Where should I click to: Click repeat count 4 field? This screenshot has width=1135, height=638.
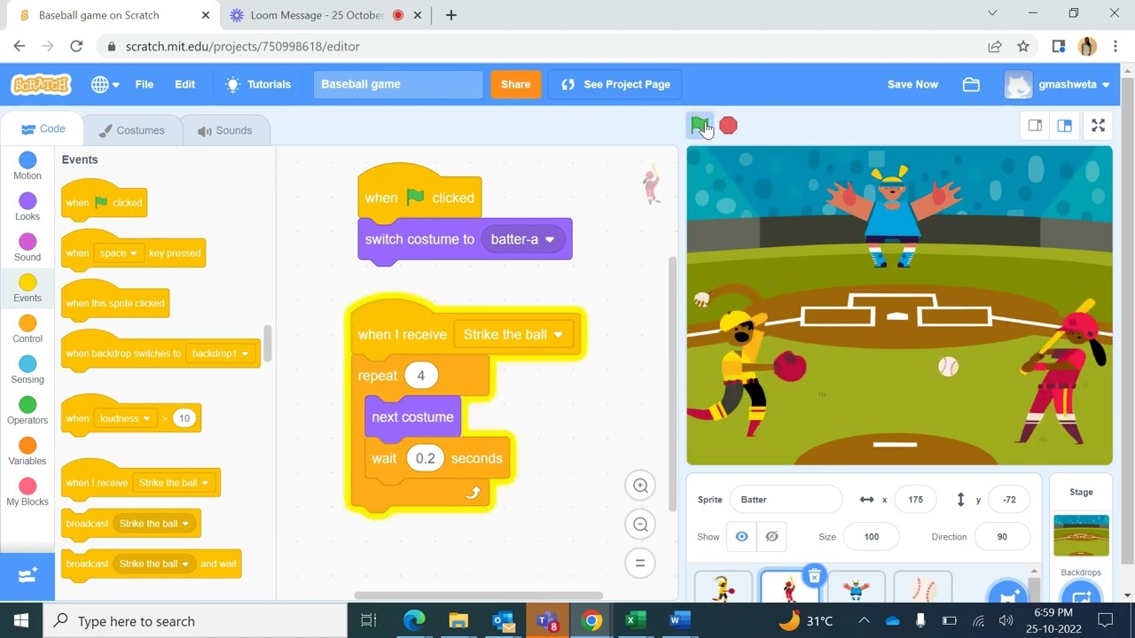tap(420, 376)
